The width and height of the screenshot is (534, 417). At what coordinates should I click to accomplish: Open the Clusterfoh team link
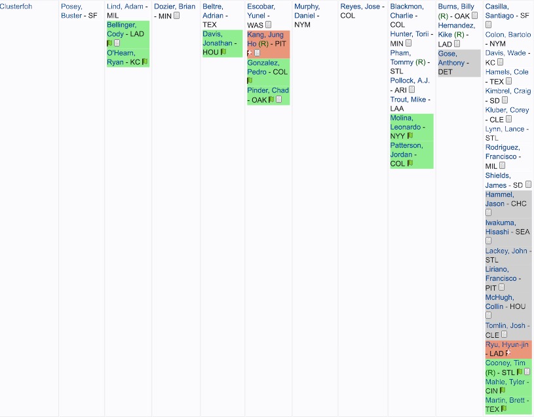pyautogui.click(x=16, y=6)
